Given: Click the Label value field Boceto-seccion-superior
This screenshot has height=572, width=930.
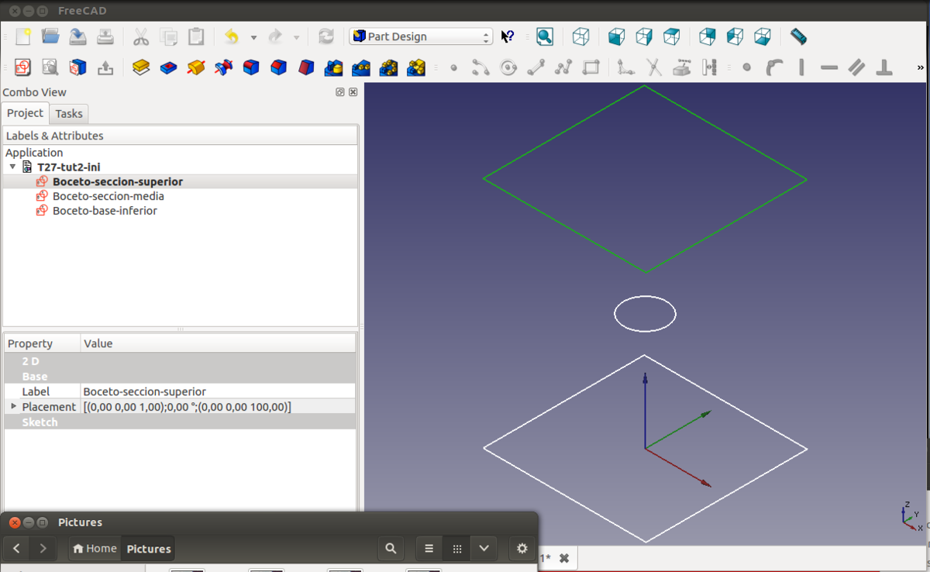Looking at the screenshot, I should click(x=144, y=391).
